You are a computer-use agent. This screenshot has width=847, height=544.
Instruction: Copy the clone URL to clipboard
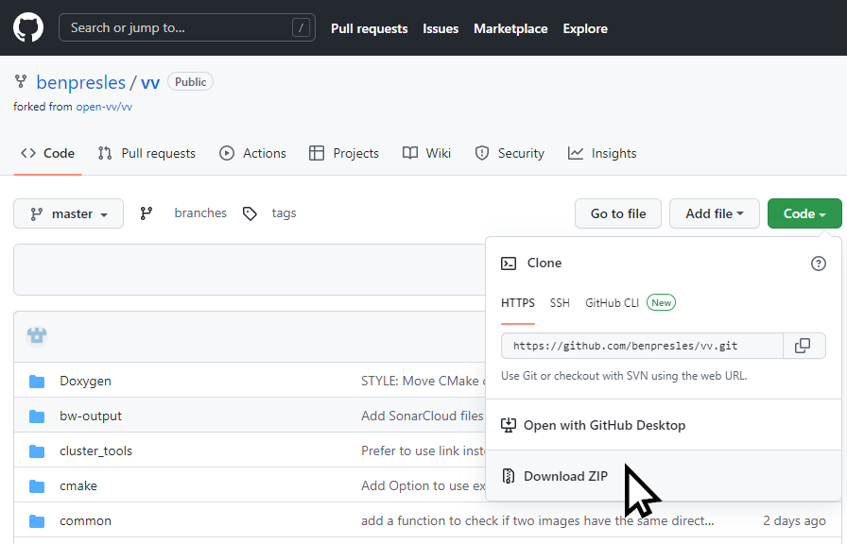(804, 346)
